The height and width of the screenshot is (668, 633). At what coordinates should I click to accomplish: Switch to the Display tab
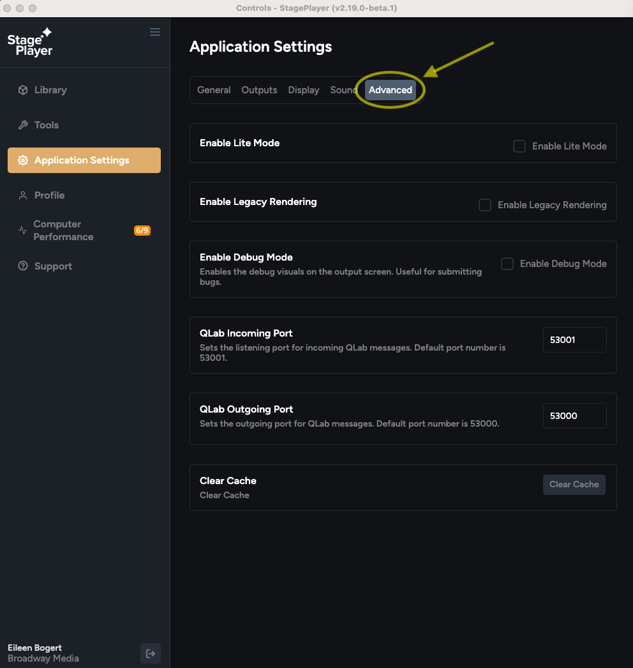[304, 90]
